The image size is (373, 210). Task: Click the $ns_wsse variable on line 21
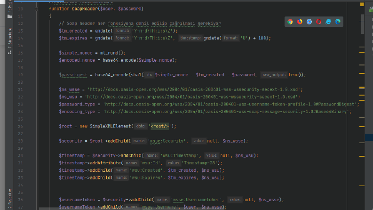tap(69, 89)
